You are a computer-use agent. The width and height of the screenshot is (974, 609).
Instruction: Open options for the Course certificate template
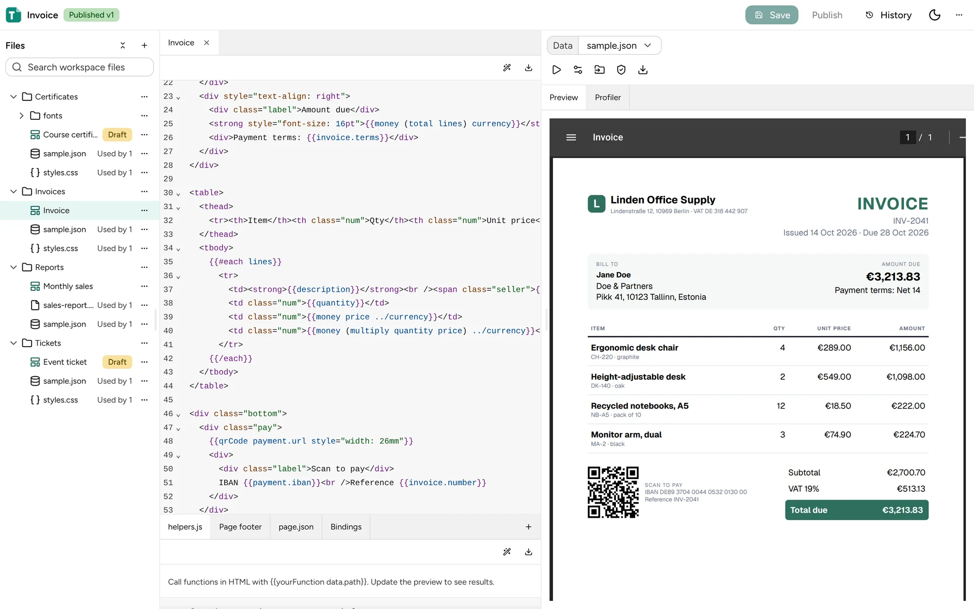click(x=144, y=134)
